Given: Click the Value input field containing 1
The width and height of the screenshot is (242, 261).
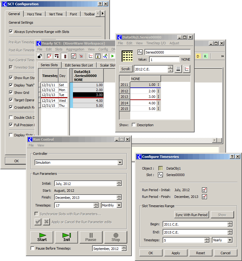Looking at the screenshot, I should [164, 59].
